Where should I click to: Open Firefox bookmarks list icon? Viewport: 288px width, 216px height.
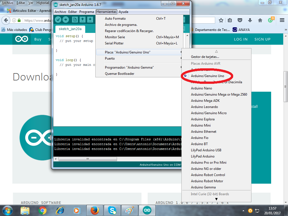230,20
